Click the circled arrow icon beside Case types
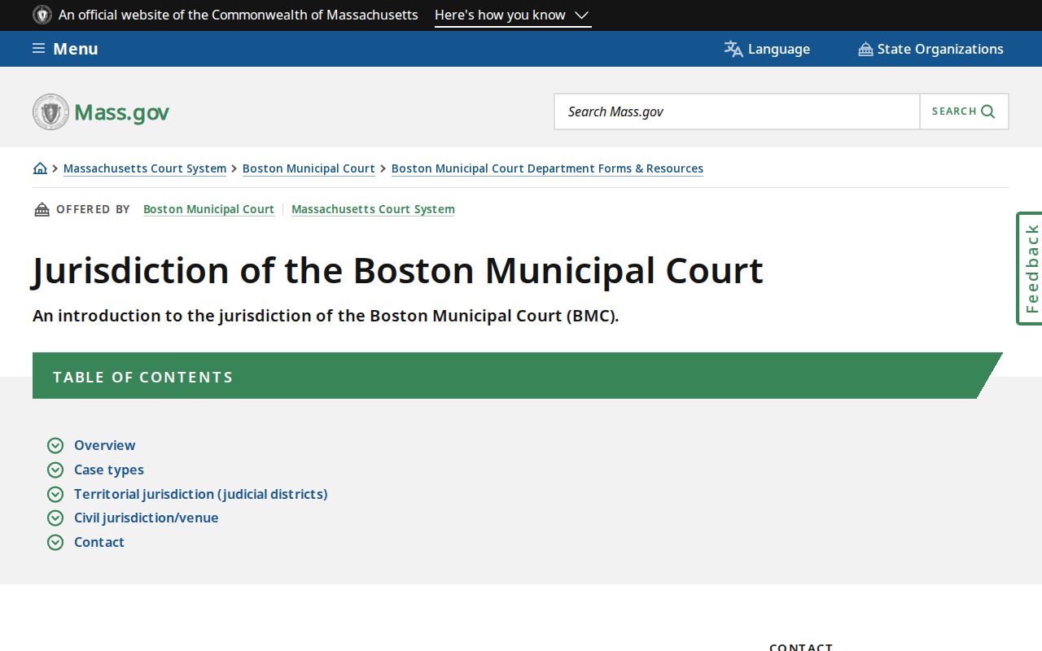Image resolution: width=1042 pixels, height=651 pixels. (x=55, y=470)
